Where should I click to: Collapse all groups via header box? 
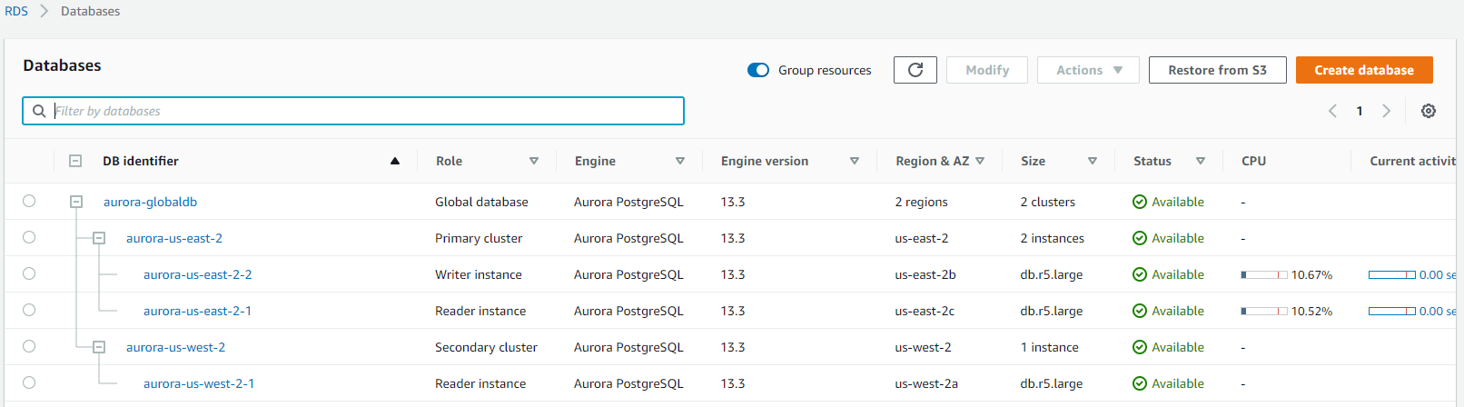click(x=75, y=161)
